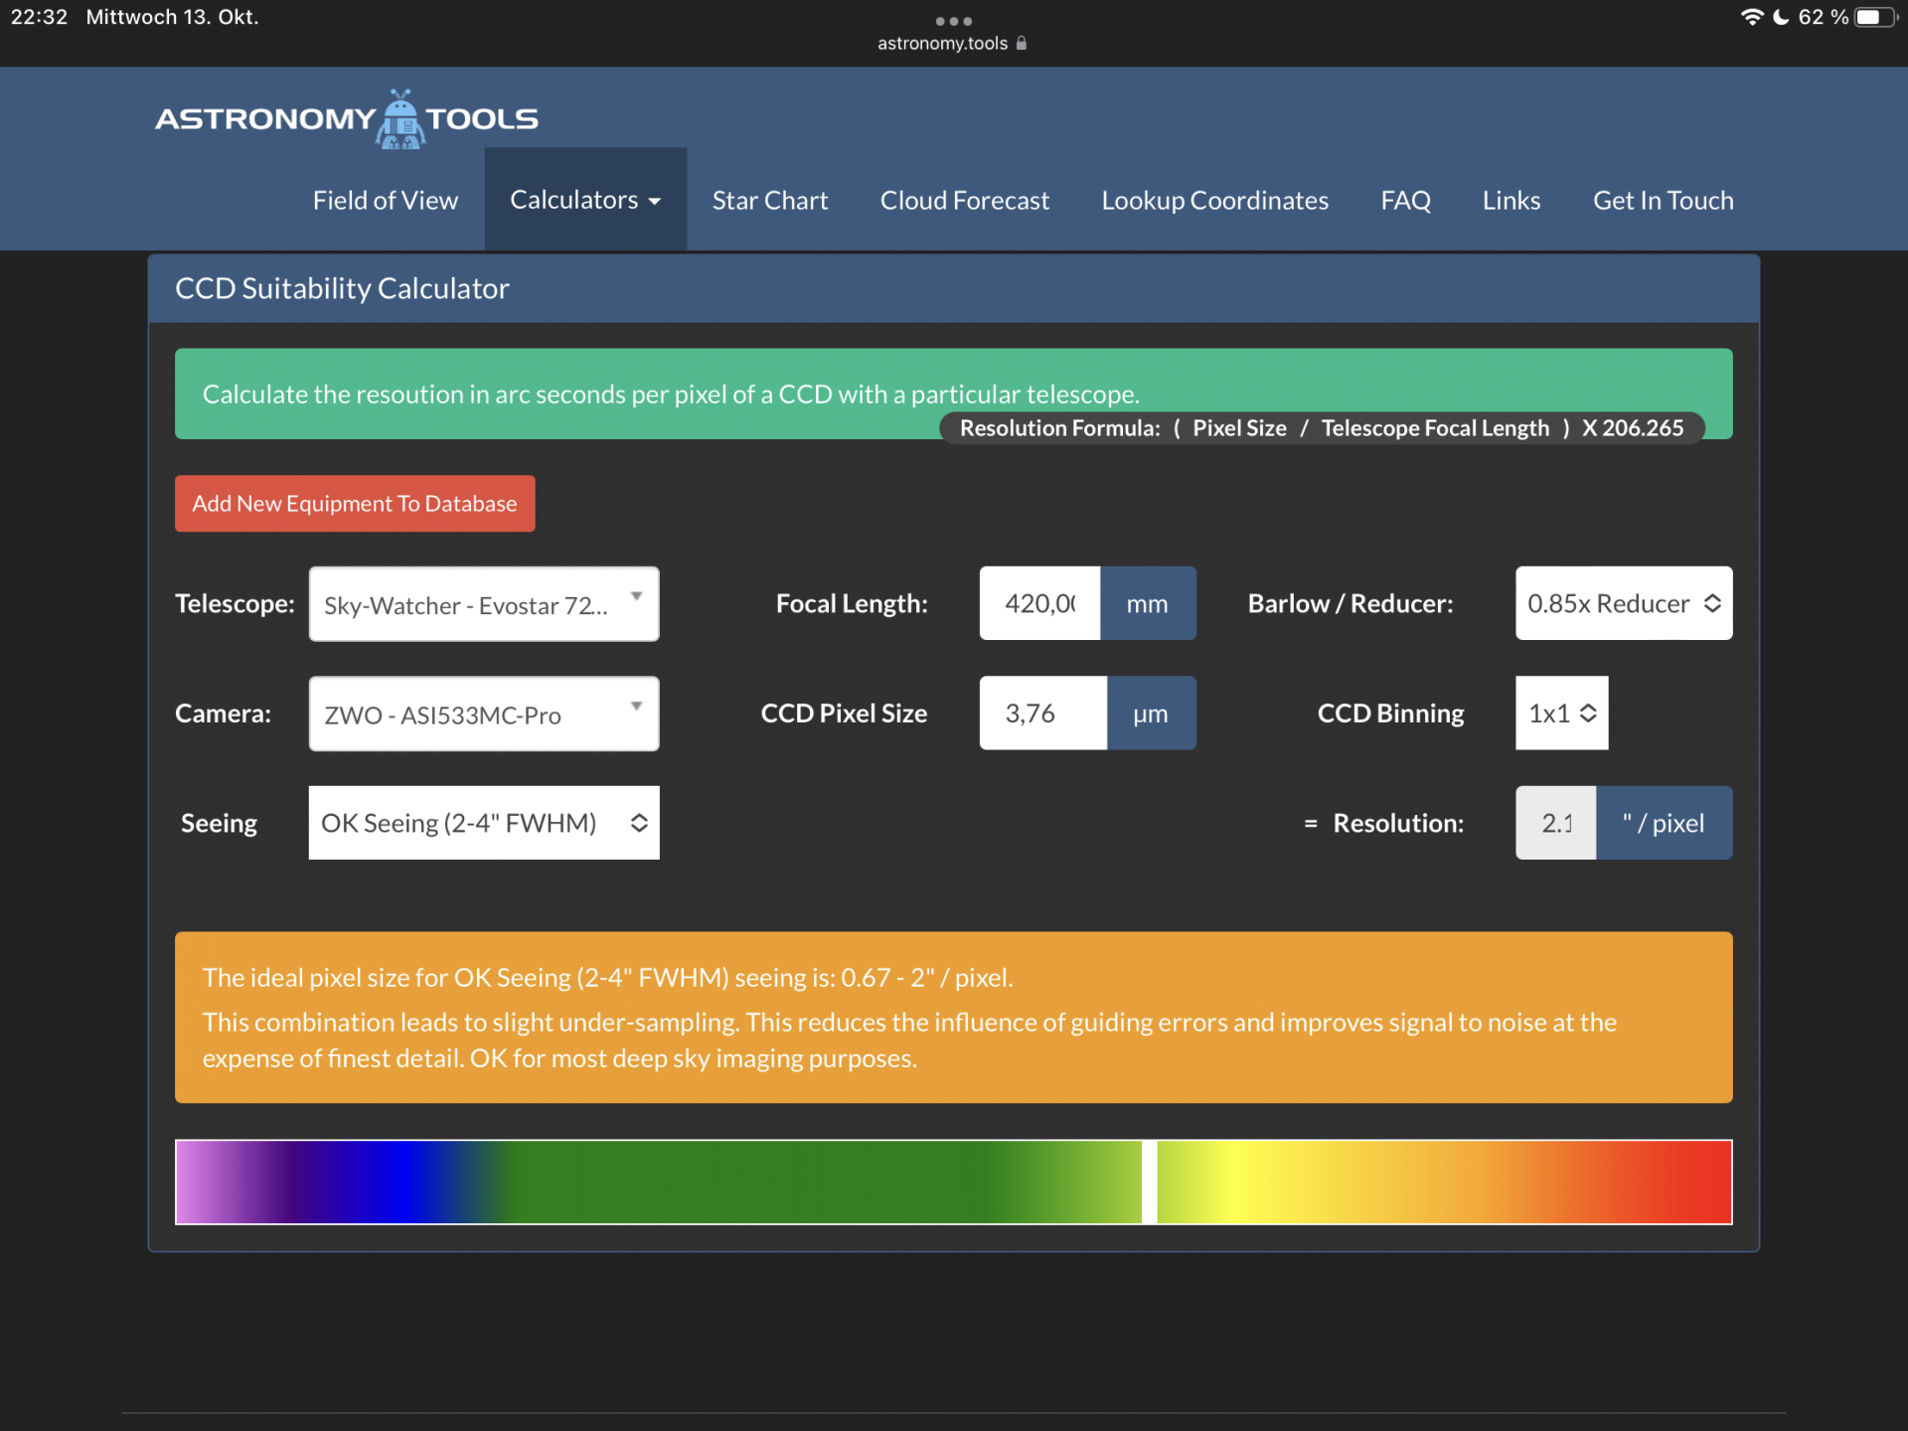Viewport: 1908px width, 1431px height.
Task: Tap the 22:32 clock in status bar
Action: tap(39, 17)
